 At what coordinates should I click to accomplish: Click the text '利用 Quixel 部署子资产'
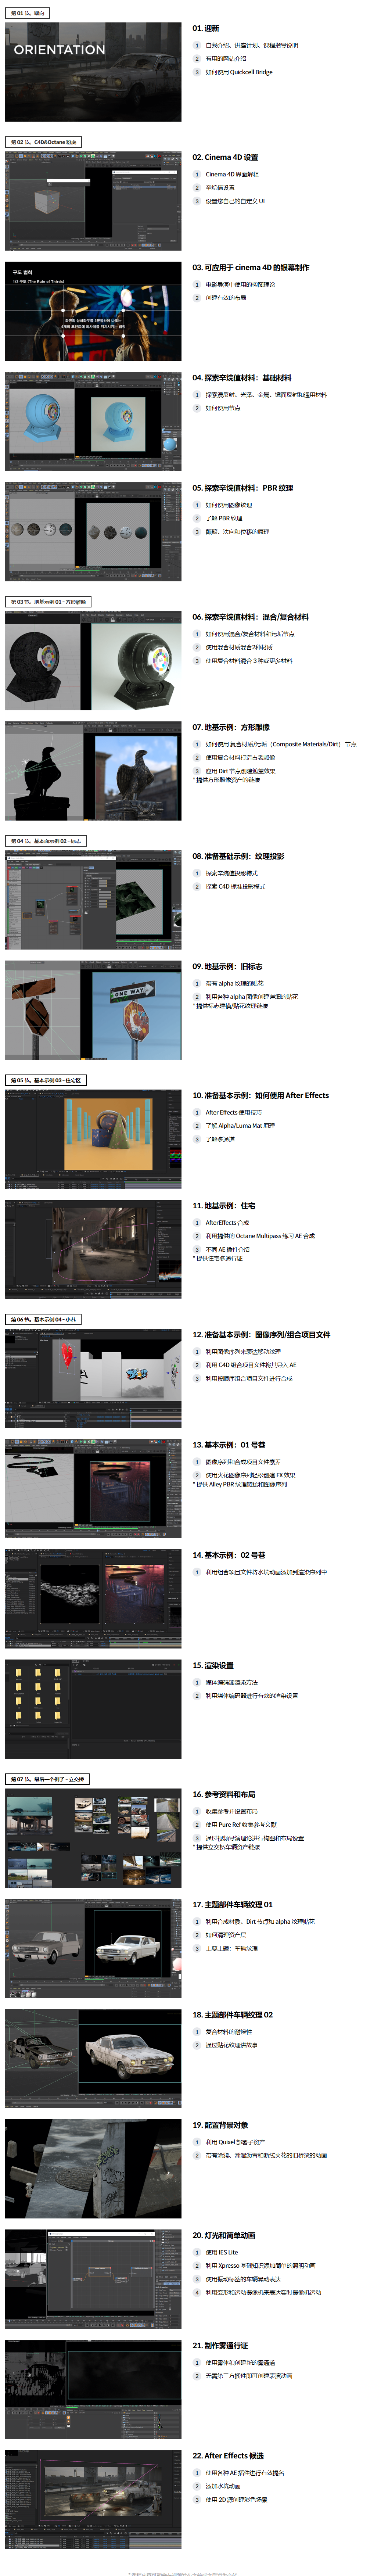click(235, 2142)
